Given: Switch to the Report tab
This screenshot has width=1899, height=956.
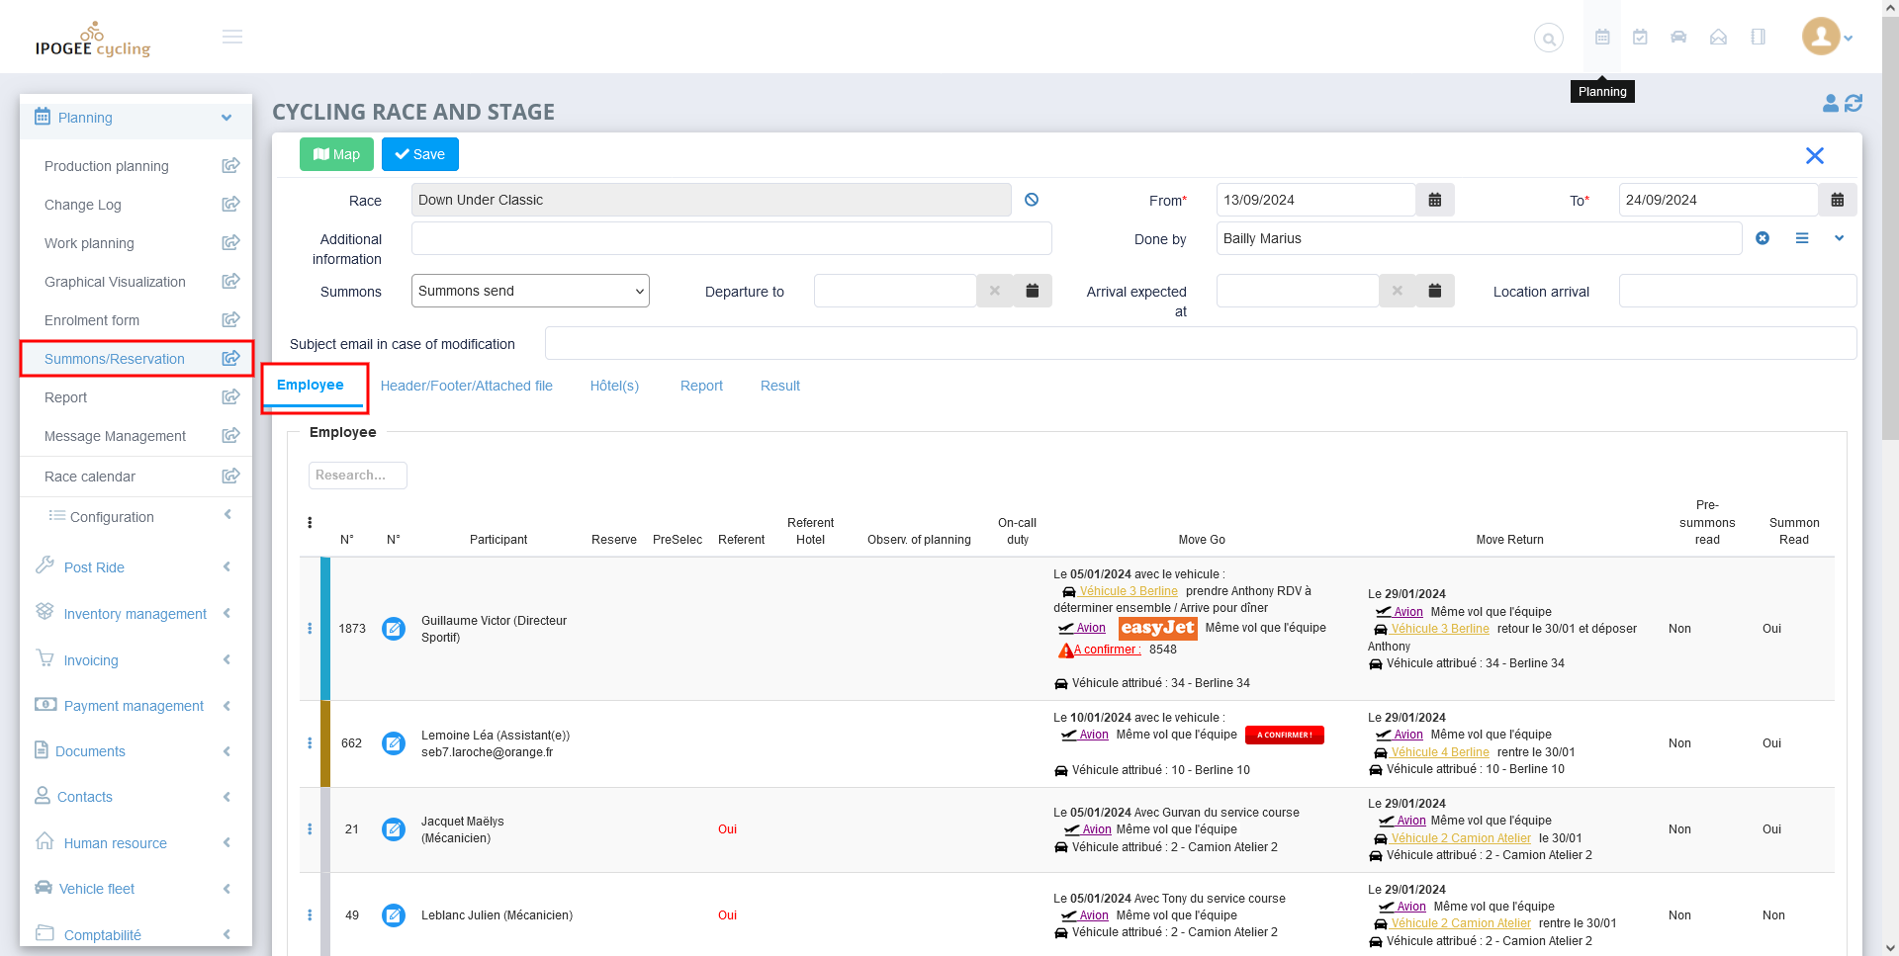Looking at the screenshot, I should [701, 386].
